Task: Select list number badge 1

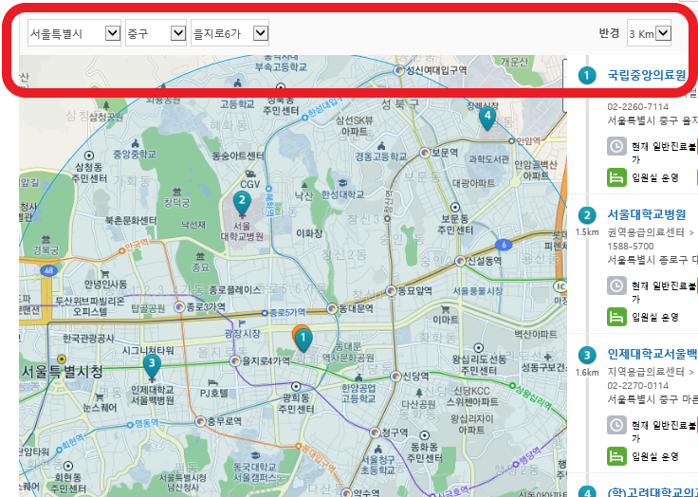Action: click(587, 76)
